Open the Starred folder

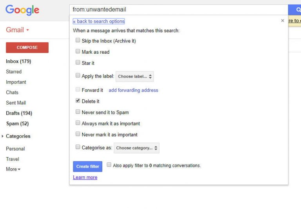[14, 72]
